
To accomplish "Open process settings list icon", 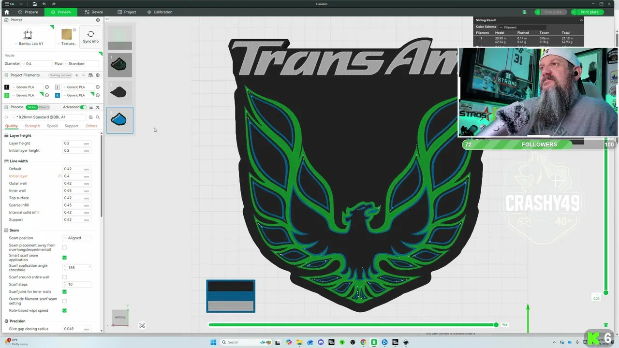I will [90, 107].
